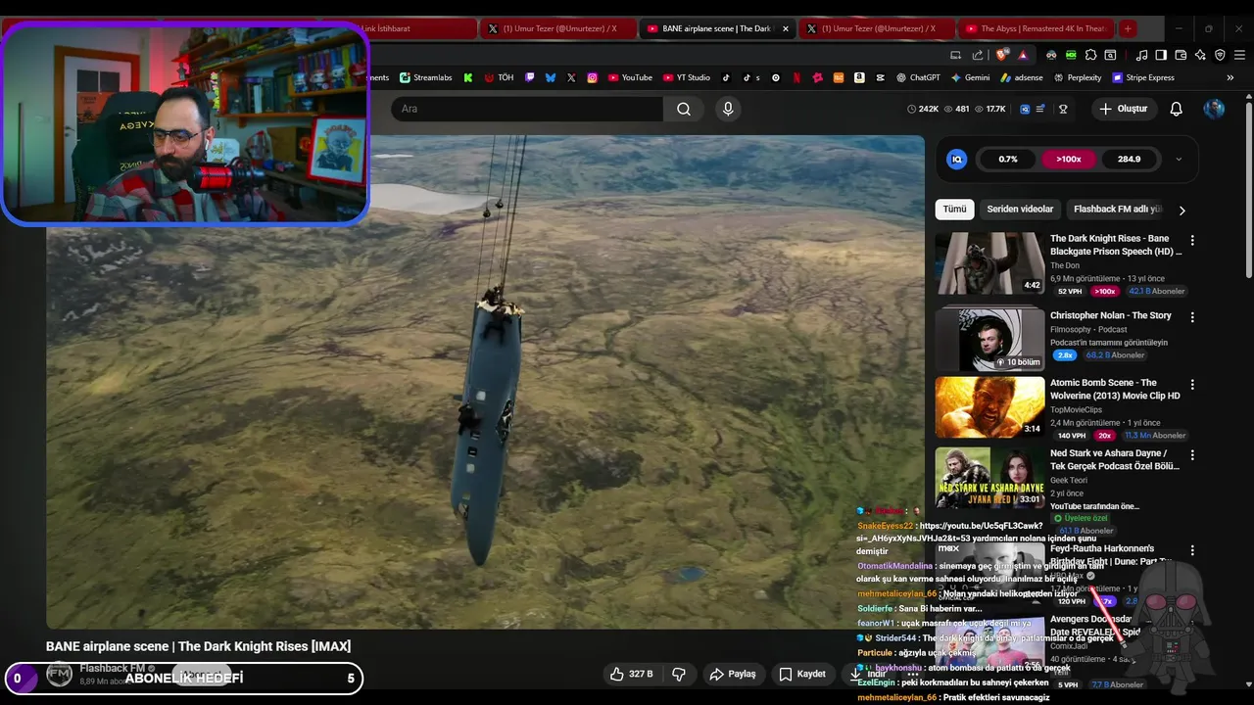Toggle the browser sidebar panel icon

[x=1161, y=55]
